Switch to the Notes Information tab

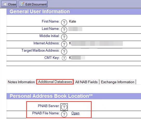pos(21,82)
